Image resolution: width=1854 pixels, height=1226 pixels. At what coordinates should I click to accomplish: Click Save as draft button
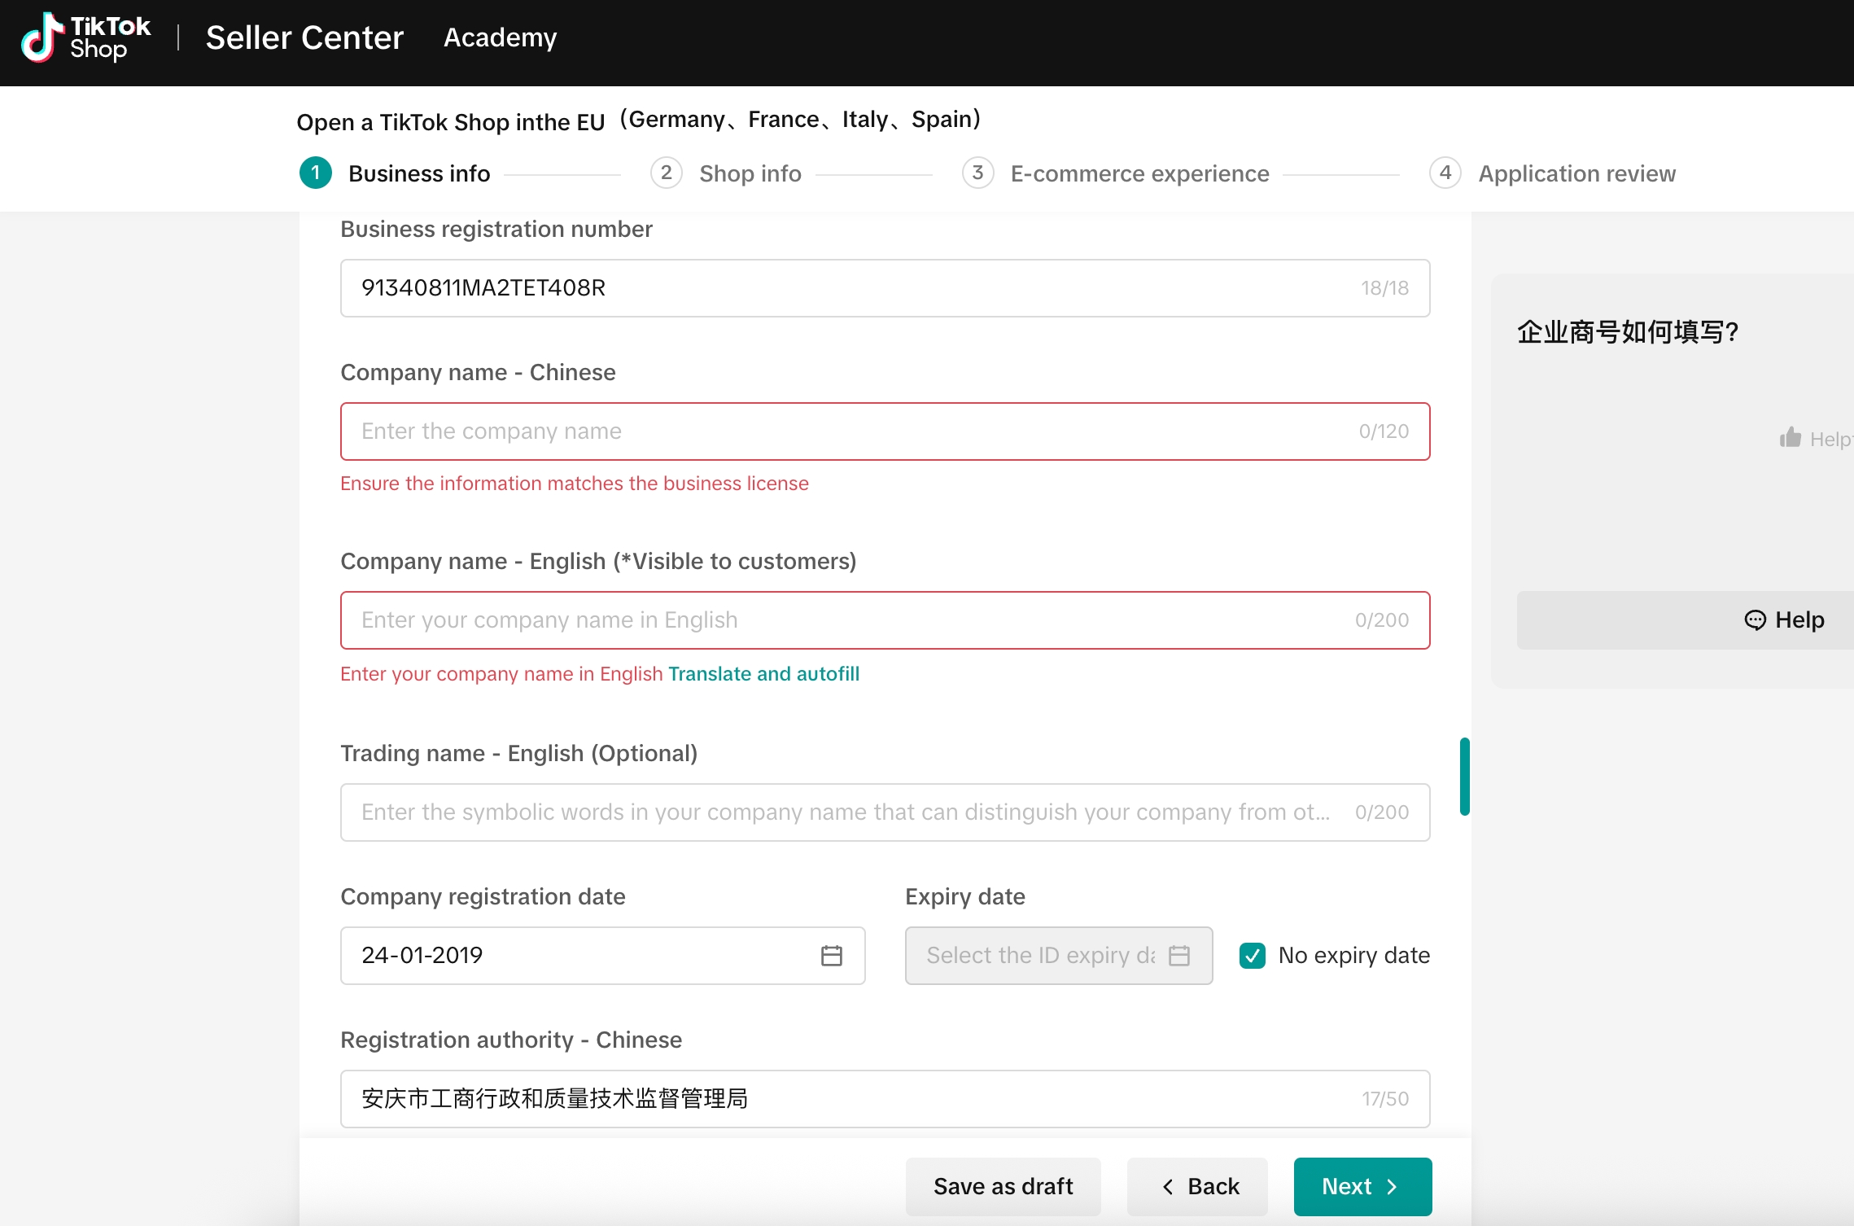pos(1003,1186)
